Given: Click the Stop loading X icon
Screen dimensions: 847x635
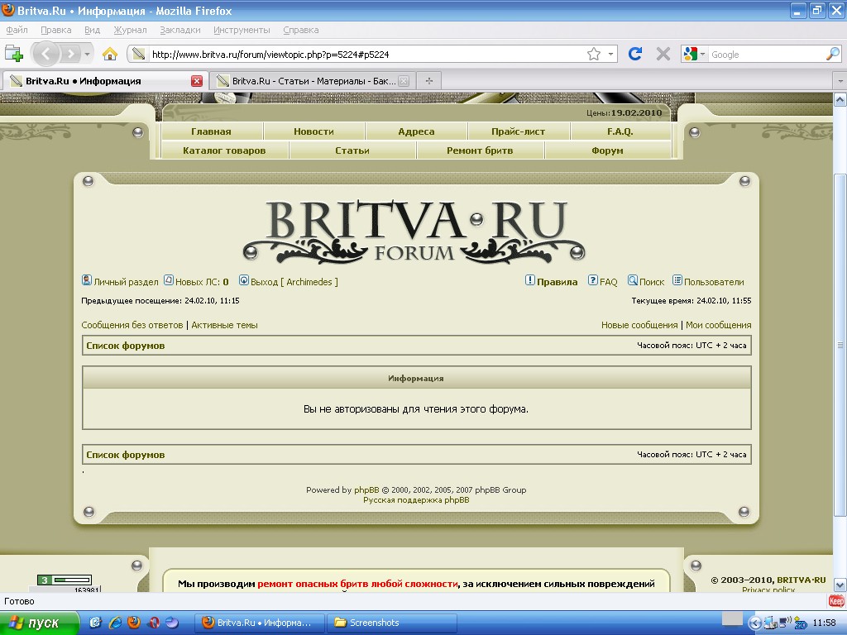Looking at the screenshot, I should click(x=663, y=55).
